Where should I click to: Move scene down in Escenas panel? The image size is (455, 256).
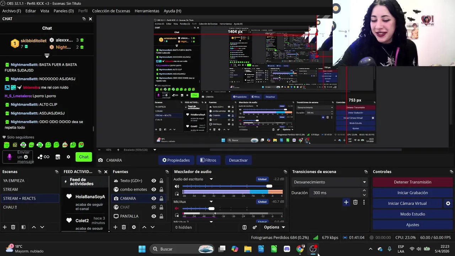pyautogui.click(x=42, y=227)
